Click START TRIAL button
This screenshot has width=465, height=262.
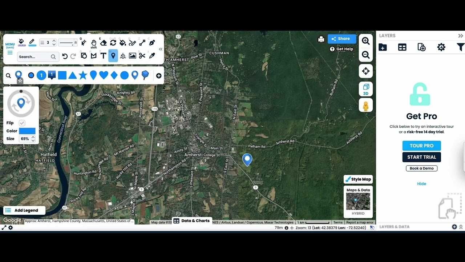point(421,157)
